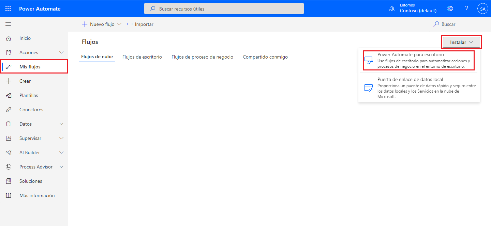The image size is (491, 226).
Task: Open the Microsoft 365 app launcher grid
Action: tap(8, 8)
